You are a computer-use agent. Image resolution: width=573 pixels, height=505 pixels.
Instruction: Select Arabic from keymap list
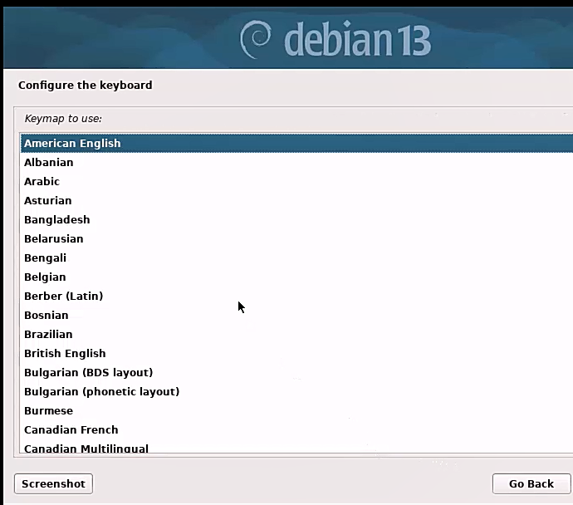pos(42,181)
